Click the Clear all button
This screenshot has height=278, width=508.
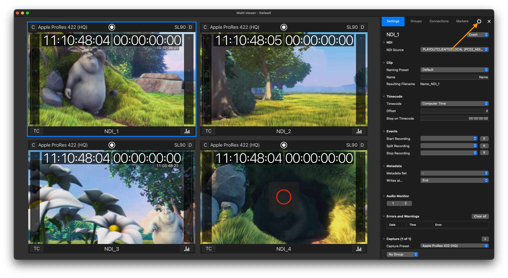[x=480, y=216]
